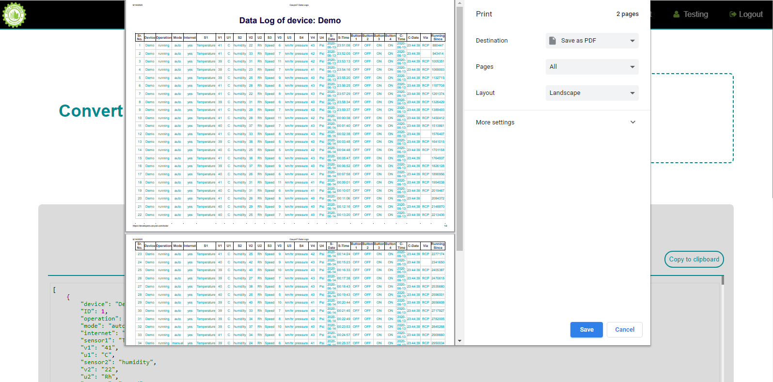Viewport: 773px width, 382px height.
Task: Click the PDF file icon in Destination
Action: 552,41
